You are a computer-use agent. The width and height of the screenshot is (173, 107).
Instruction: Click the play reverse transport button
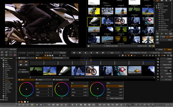click(x=86, y=53)
